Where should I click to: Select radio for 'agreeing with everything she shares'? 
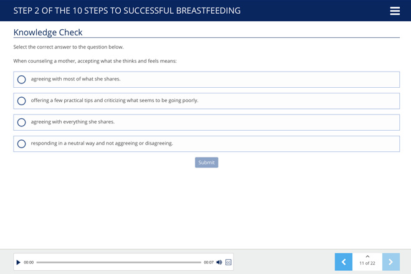click(22, 122)
